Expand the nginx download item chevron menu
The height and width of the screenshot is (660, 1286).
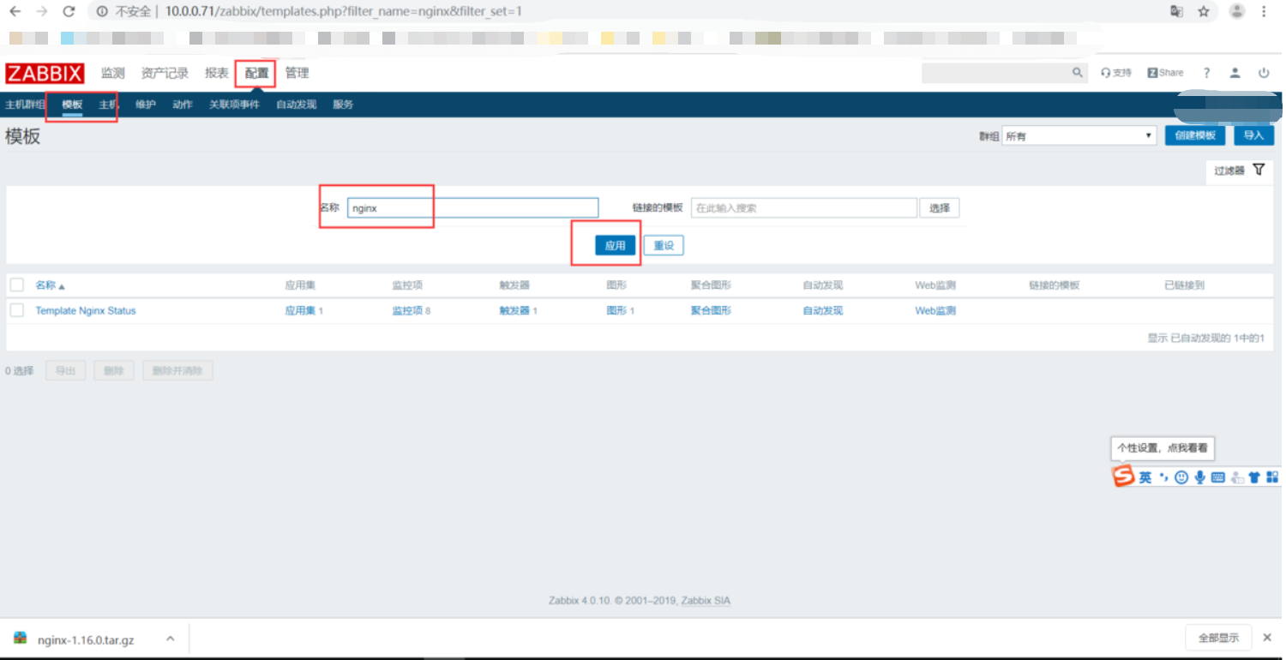[x=170, y=639]
